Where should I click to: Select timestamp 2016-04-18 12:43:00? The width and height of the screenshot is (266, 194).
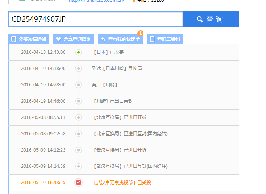click(x=43, y=52)
